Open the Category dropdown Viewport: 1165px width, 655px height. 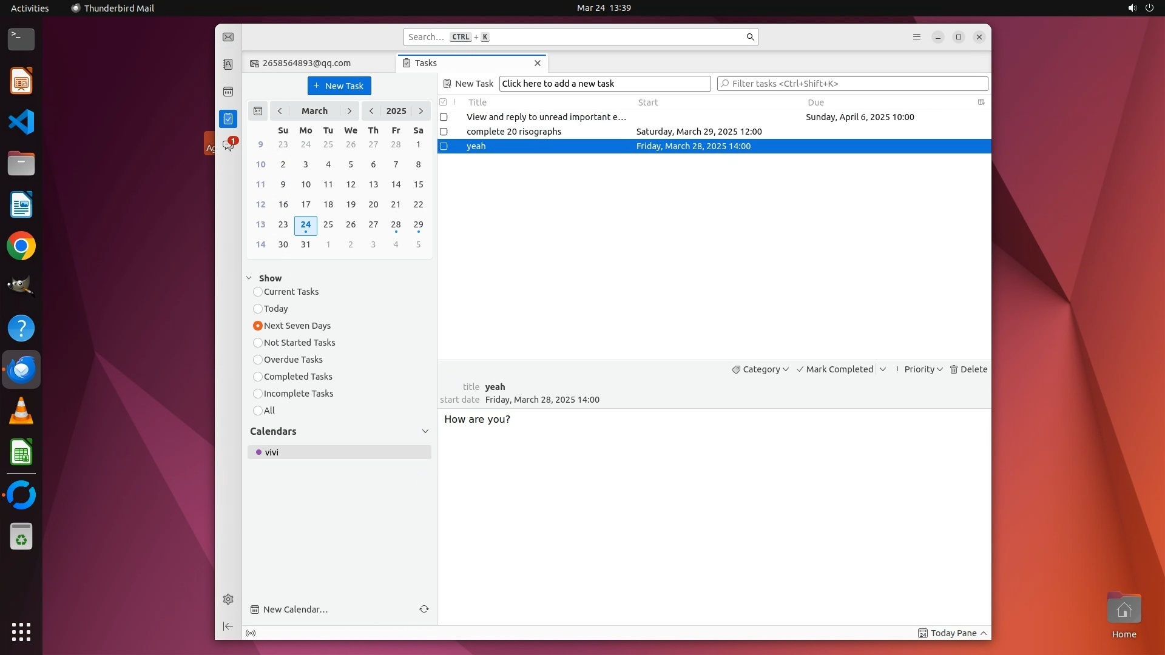[760, 369]
